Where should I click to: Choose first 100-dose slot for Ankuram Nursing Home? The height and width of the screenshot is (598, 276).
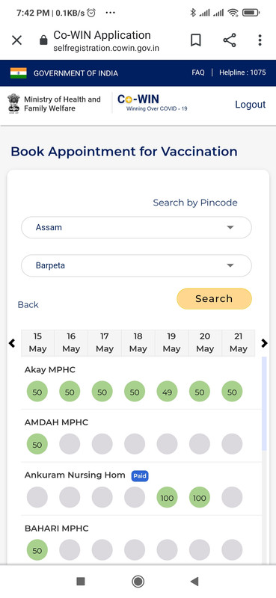pos(167,497)
